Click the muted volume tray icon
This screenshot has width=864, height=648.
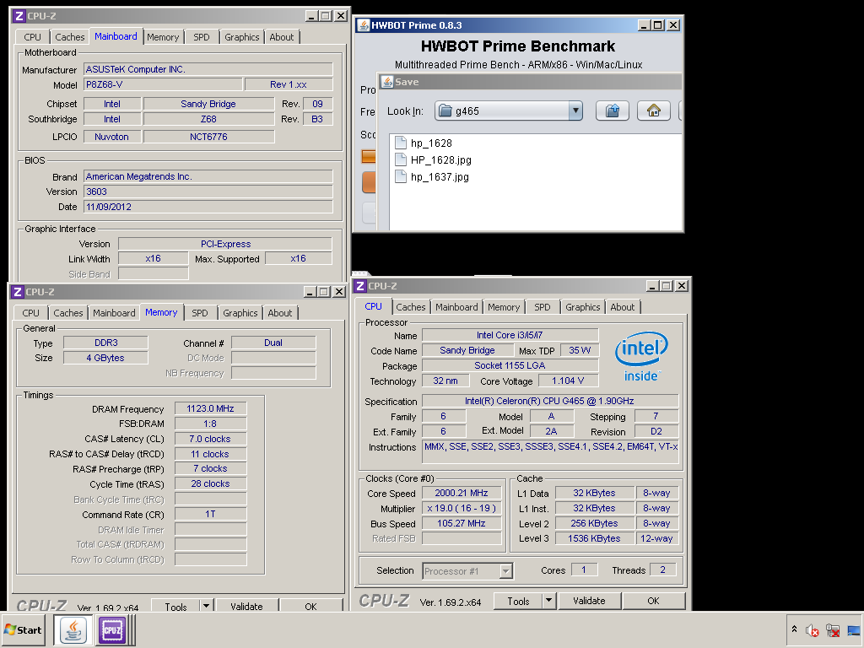pyautogui.click(x=813, y=630)
